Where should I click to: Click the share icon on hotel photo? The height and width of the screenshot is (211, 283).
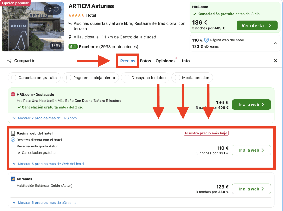[x=49, y=10]
